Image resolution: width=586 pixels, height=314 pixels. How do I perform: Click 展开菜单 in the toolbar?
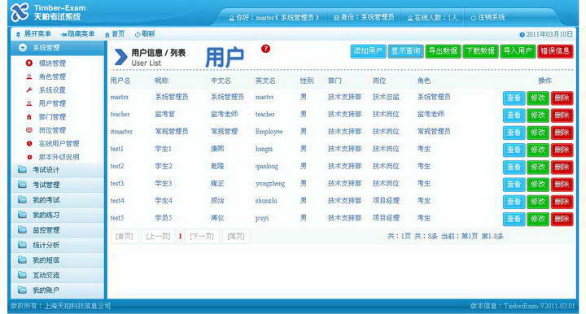pos(37,34)
